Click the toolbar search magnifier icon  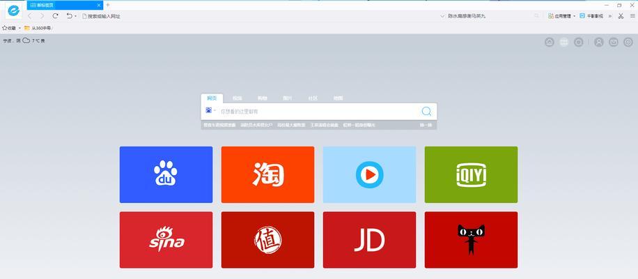(537, 16)
